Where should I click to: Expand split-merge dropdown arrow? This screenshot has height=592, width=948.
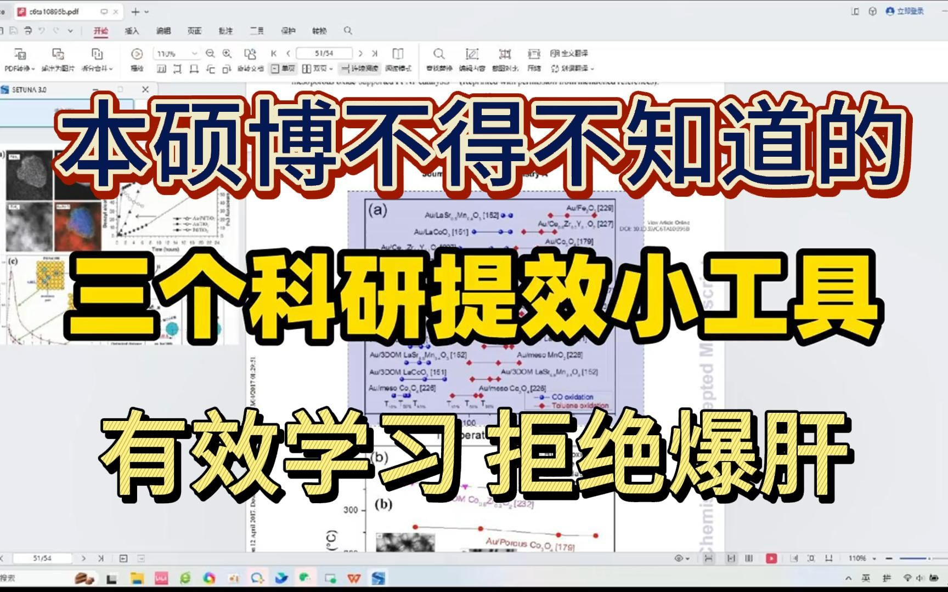click(111, 69)
